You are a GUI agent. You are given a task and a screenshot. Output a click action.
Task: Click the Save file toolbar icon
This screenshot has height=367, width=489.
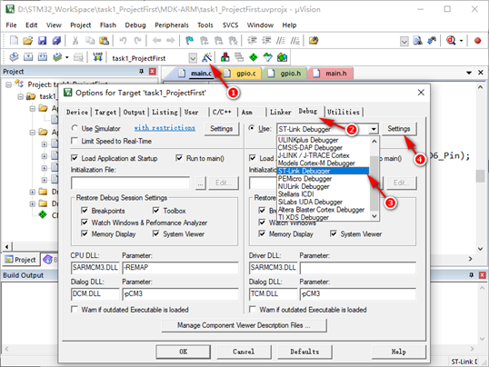pyautogui.click(x=42, y=41)
